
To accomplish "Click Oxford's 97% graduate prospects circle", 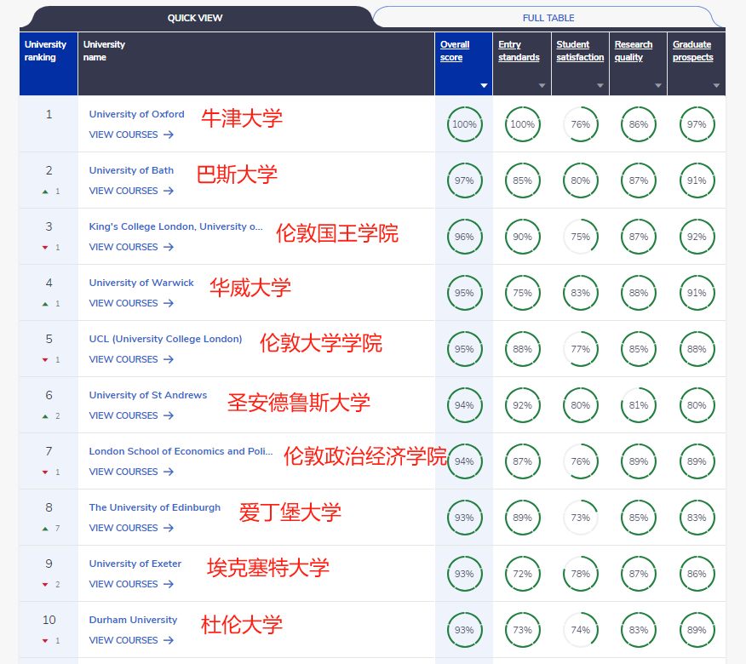I will coord(697,124).
